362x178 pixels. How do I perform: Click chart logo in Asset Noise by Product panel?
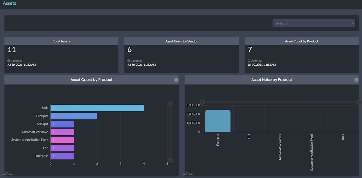click(188, 173)
